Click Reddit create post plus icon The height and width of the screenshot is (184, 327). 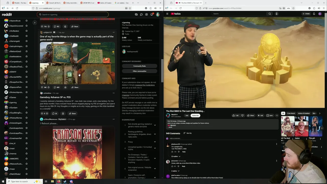point(146,15)
